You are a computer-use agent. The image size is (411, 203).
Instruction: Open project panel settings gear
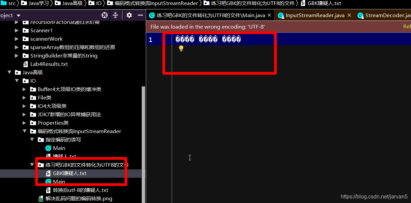[x=129, y=15]
